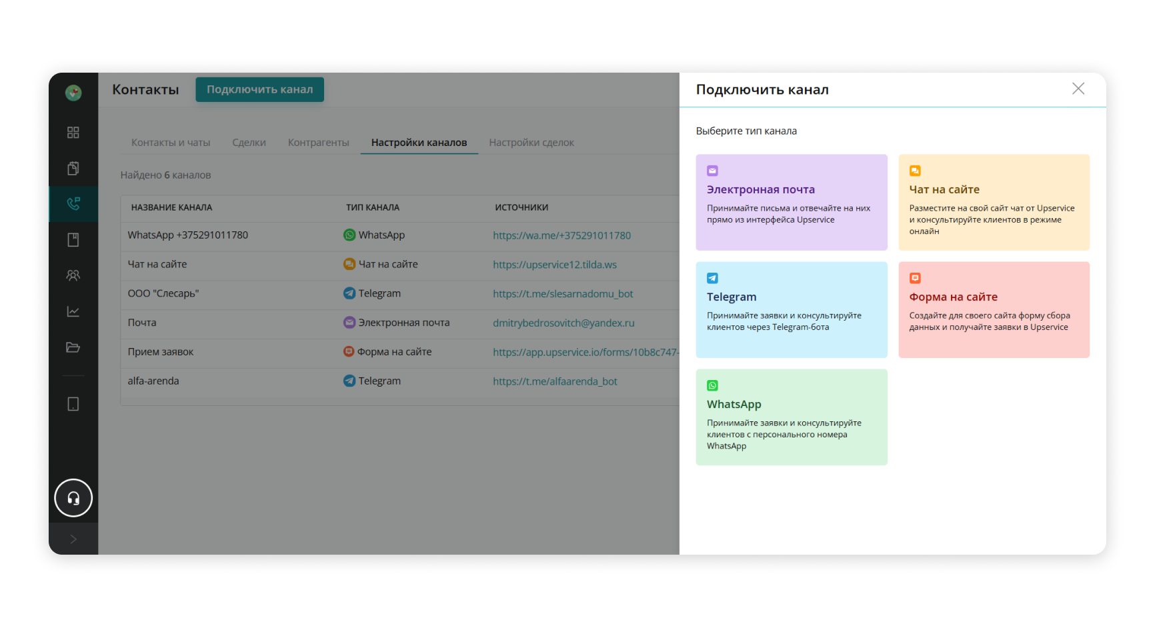Screen dimensions: 1155x628
Task: Choose the Telegram channel card
Action: 792,310
